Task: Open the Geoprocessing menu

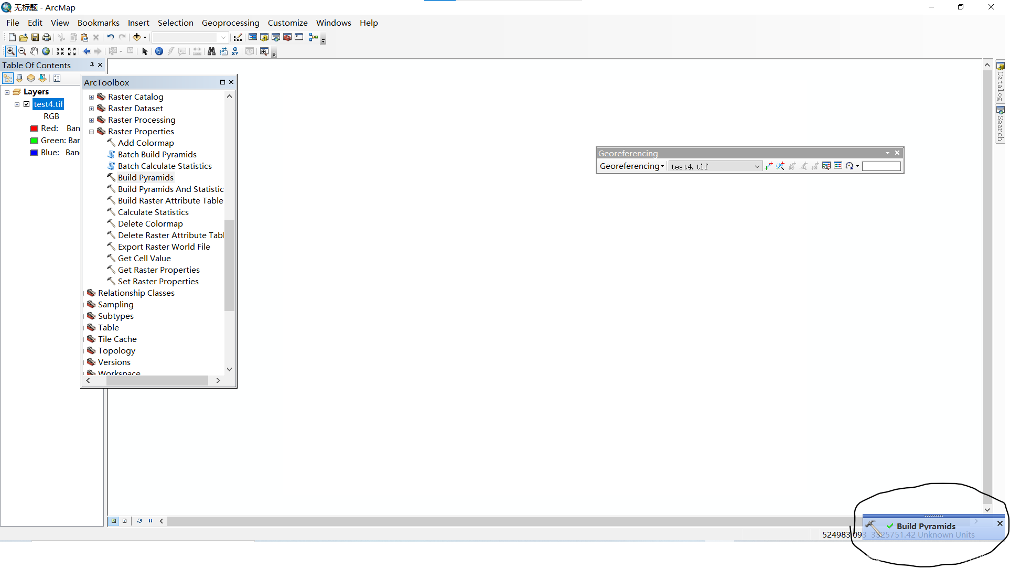Action: [x=230, y=23]
